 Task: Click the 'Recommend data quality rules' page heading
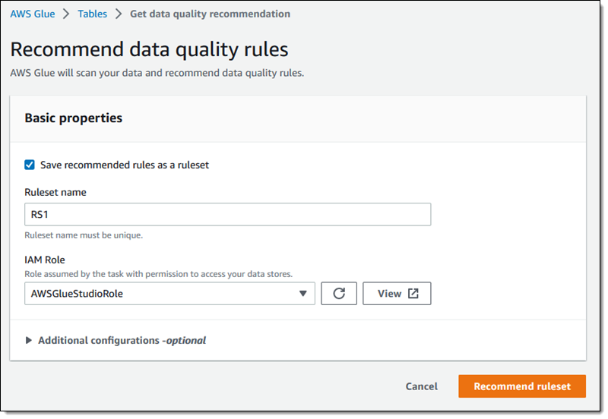coord(149,50)
